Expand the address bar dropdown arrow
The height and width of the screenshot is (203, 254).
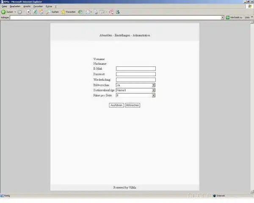[223, 17]
